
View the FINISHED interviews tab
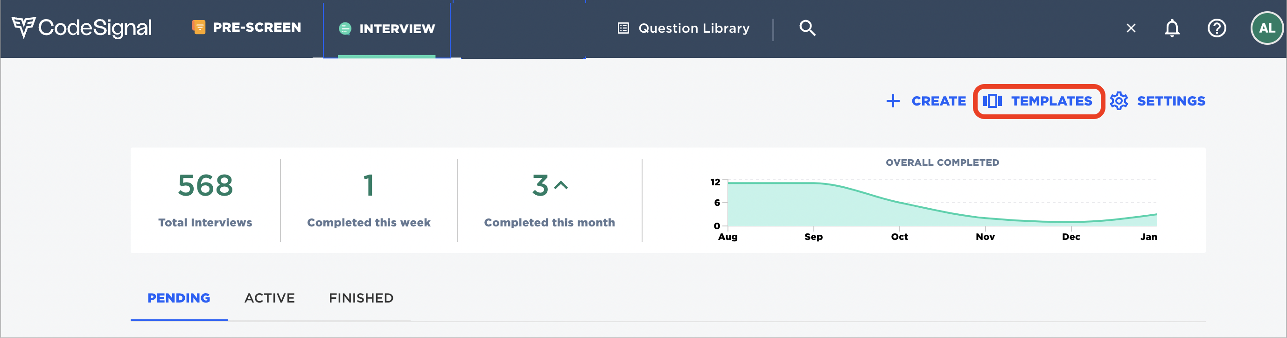(361, 298)
